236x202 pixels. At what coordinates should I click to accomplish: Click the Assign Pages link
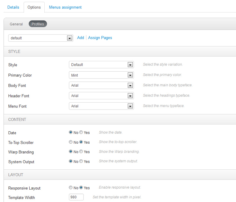click(x=100, y=38)
